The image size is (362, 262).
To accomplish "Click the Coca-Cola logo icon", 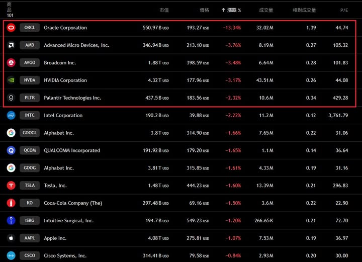I will [11, 203].
